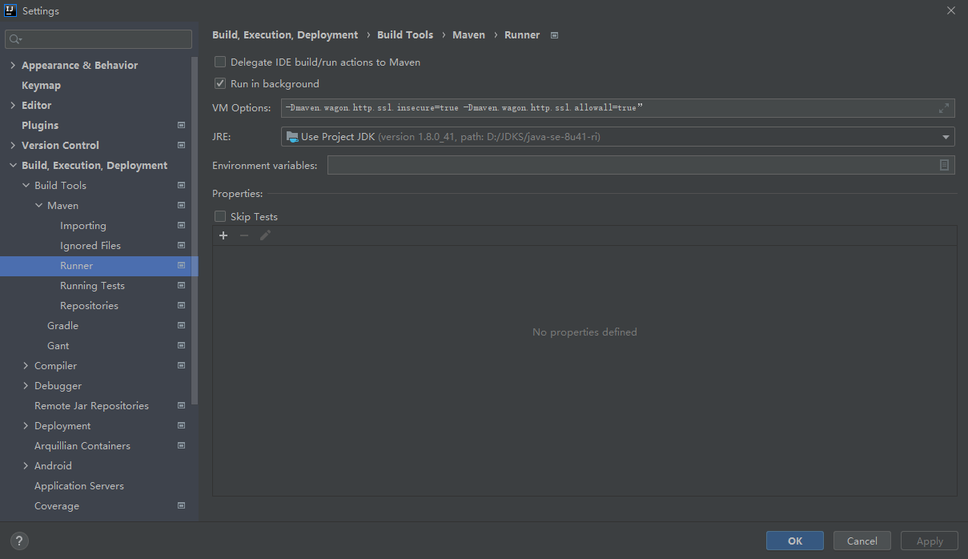The height and width of the screenshot is (559, 968).
Task: Open help via the question mark icon
Action: pos(18,541)
